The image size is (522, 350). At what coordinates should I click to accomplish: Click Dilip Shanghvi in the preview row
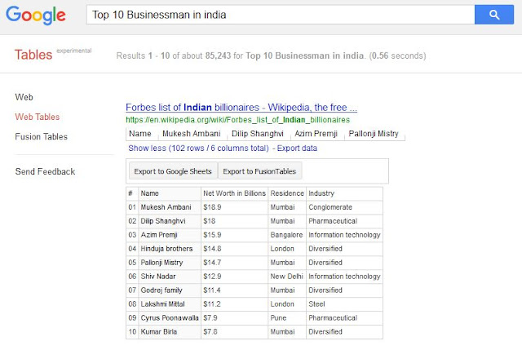pyautogui.click(x=258, y=134)
